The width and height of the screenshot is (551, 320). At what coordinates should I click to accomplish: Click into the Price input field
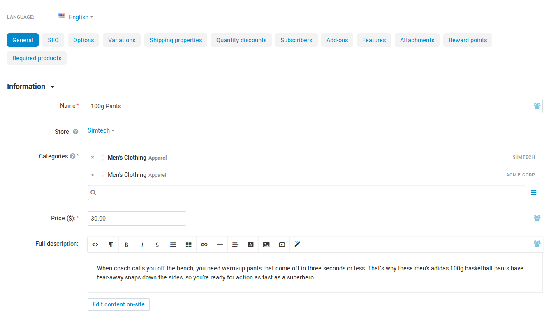(137, 219)
